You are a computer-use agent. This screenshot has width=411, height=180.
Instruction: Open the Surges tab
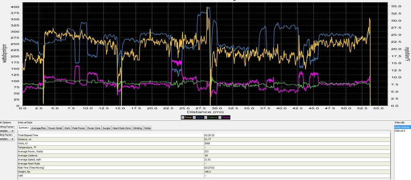click(106, 128)
